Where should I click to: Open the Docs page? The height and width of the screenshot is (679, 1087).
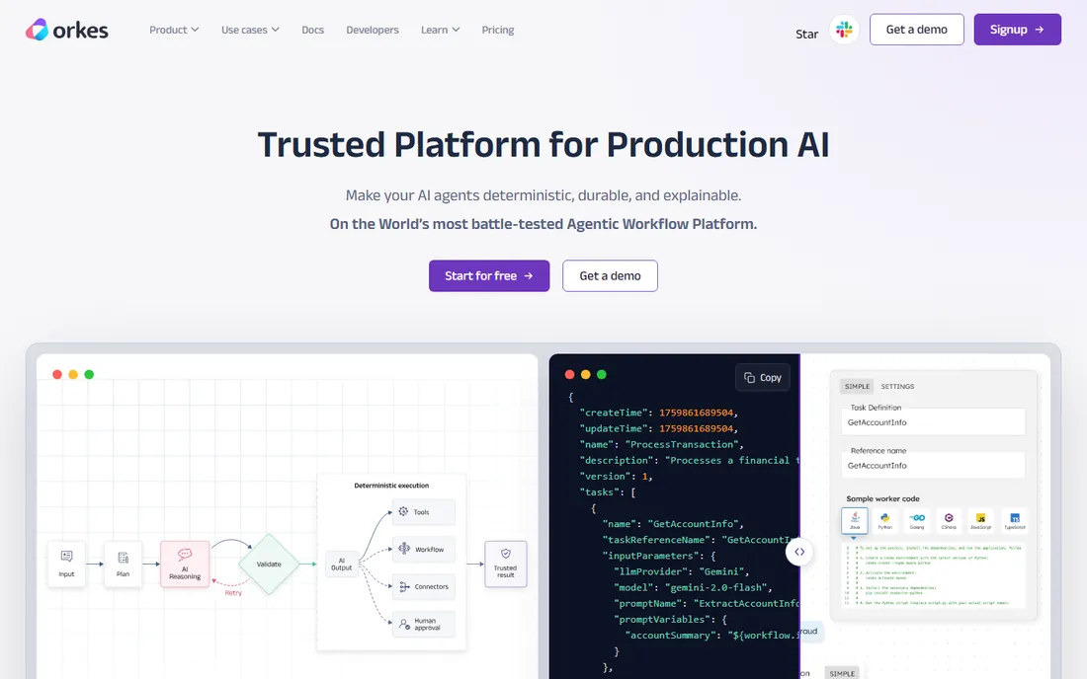tap(312, 30)
